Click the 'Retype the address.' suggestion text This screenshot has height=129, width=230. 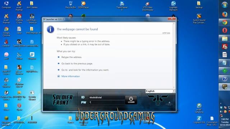click(72, 57)
